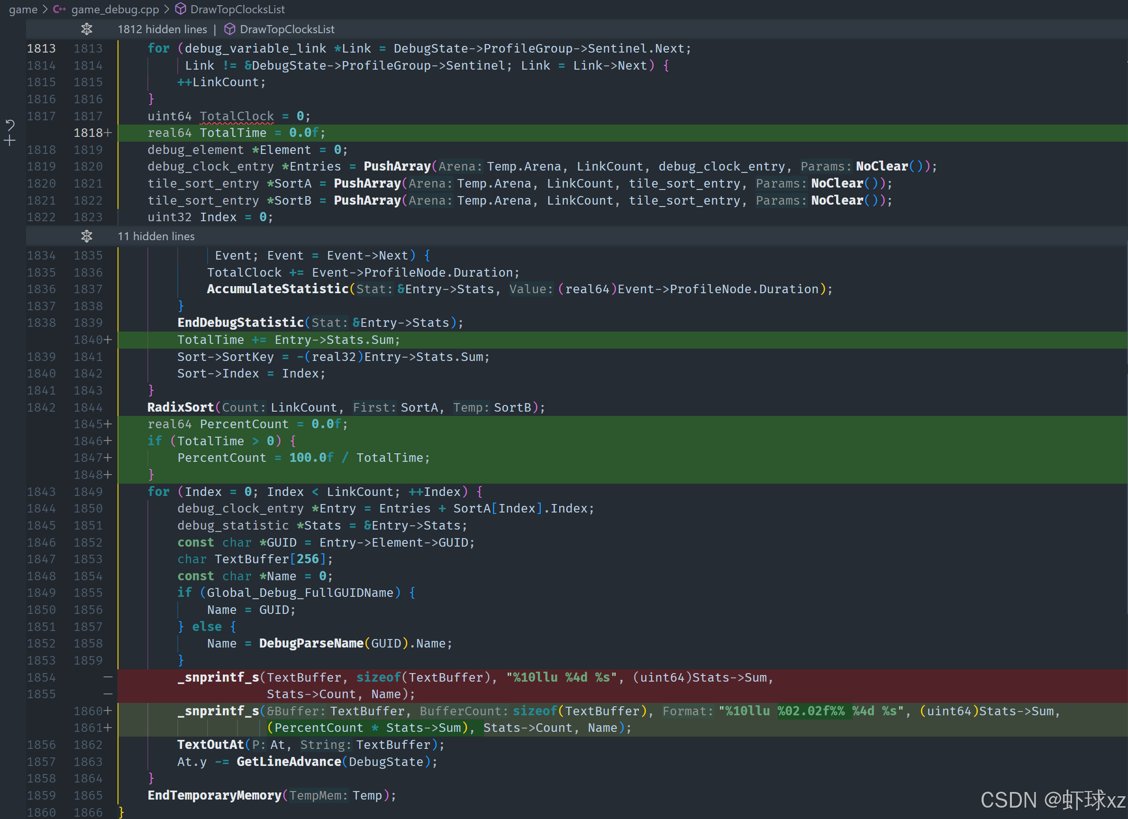Click the C++ file icon in breadcrumb
1128x819 pixels.
point(59,9)
